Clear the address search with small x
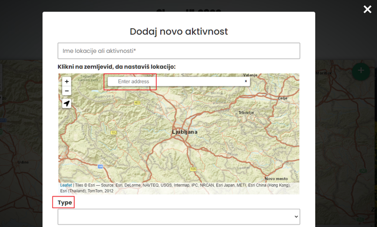377x227 pixels. pos(246,81)
